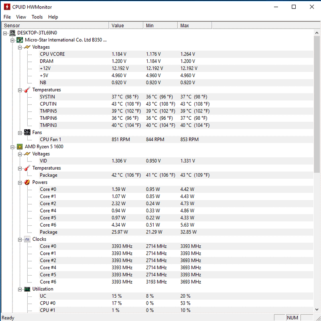Viewport: 321px width, 321px height.
Task: Click the Min column header
Action: point(160,25)
